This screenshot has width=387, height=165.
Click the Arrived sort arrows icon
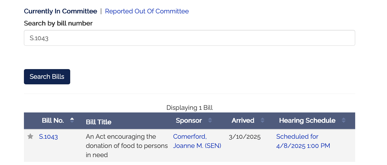click(262, 121)
